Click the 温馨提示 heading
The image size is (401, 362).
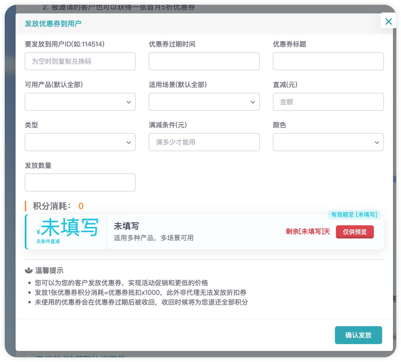(x=49, y=270)
